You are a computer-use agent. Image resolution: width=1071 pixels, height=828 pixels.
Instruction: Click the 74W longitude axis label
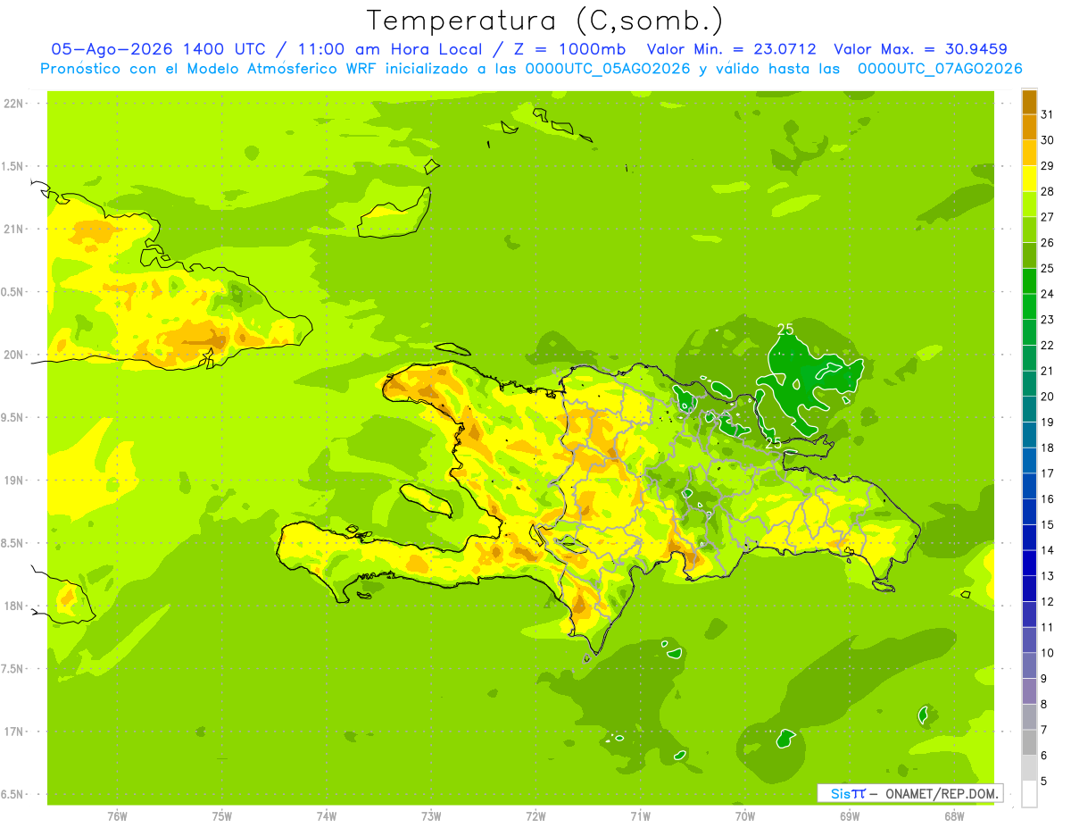pos(327,815)
